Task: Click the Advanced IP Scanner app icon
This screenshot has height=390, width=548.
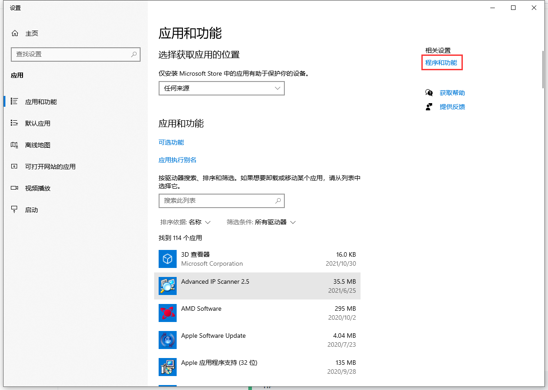Action: point(168,286)
